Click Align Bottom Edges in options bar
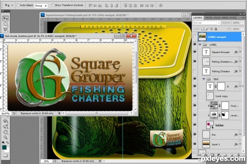 coord(100,5)
